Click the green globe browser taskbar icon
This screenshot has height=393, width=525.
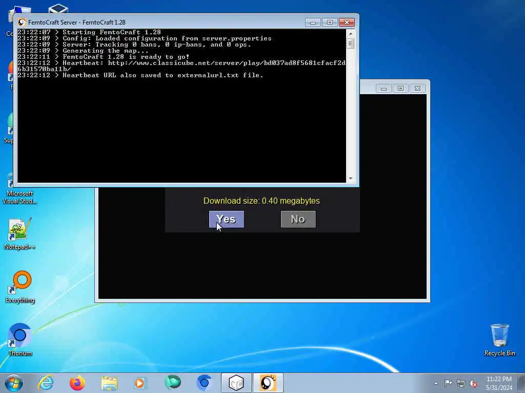point(172,383)
